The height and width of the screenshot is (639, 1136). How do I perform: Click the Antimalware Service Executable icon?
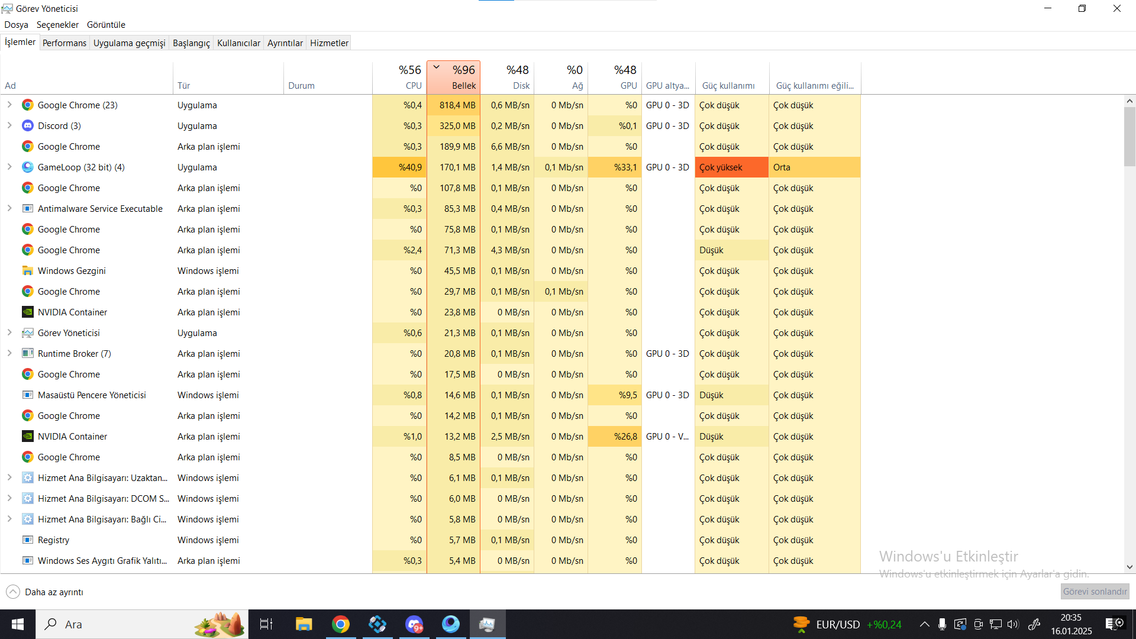coord(27,208)
